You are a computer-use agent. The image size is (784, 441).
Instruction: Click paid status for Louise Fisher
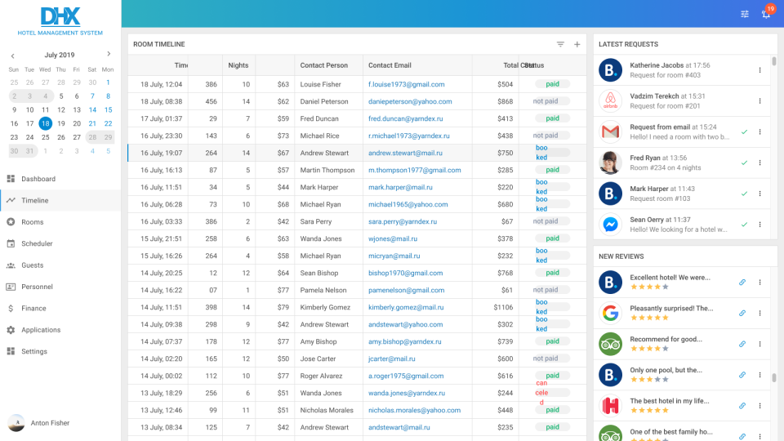(553, 84)
